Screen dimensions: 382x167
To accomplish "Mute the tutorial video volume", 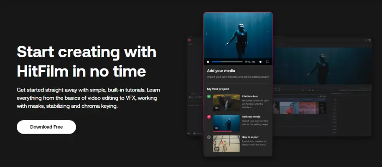I will [261, 62].
